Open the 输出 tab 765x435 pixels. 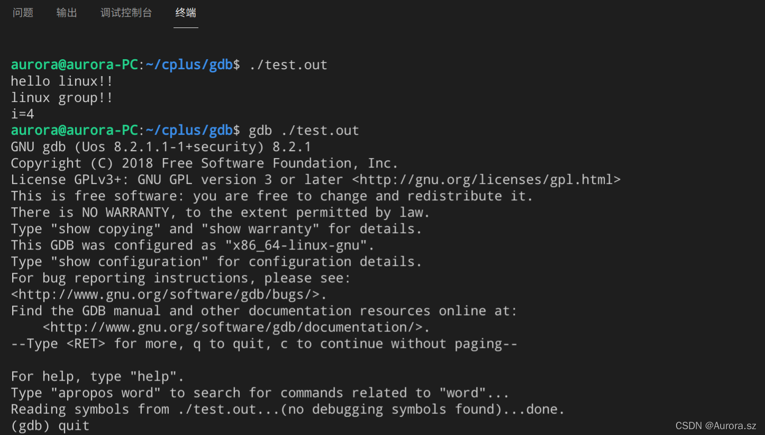point(67,13)
